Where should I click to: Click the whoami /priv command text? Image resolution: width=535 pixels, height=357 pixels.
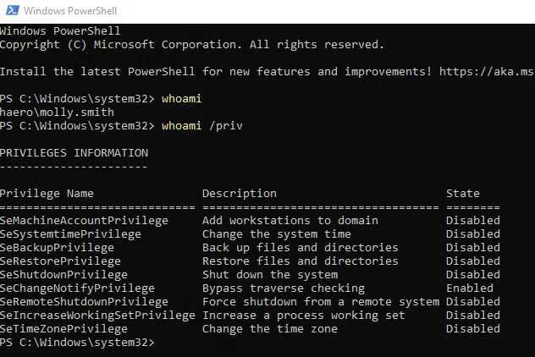click(202, 126)
